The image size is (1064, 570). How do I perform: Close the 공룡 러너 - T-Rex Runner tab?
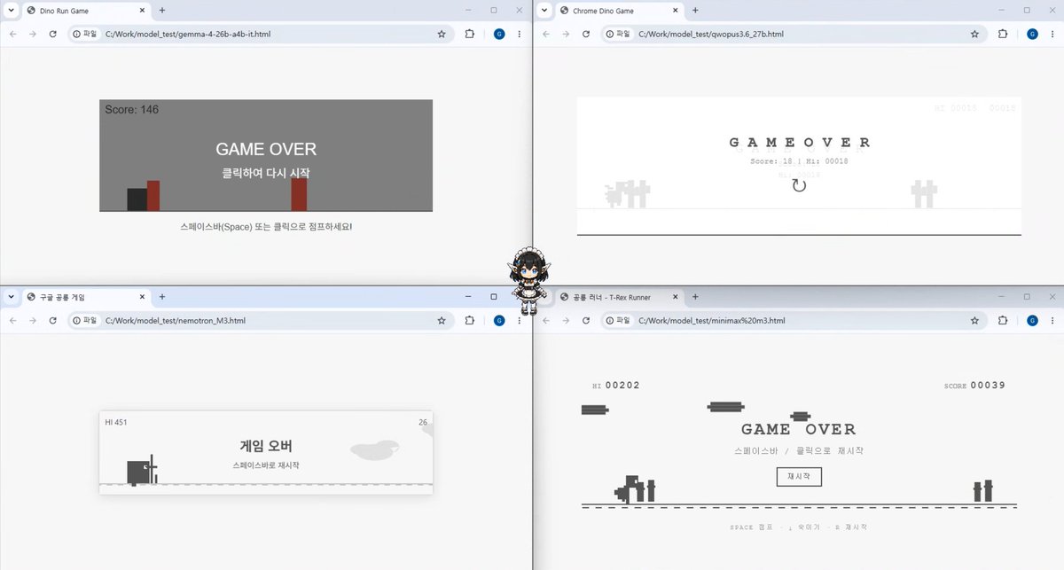tap(676, 297)
